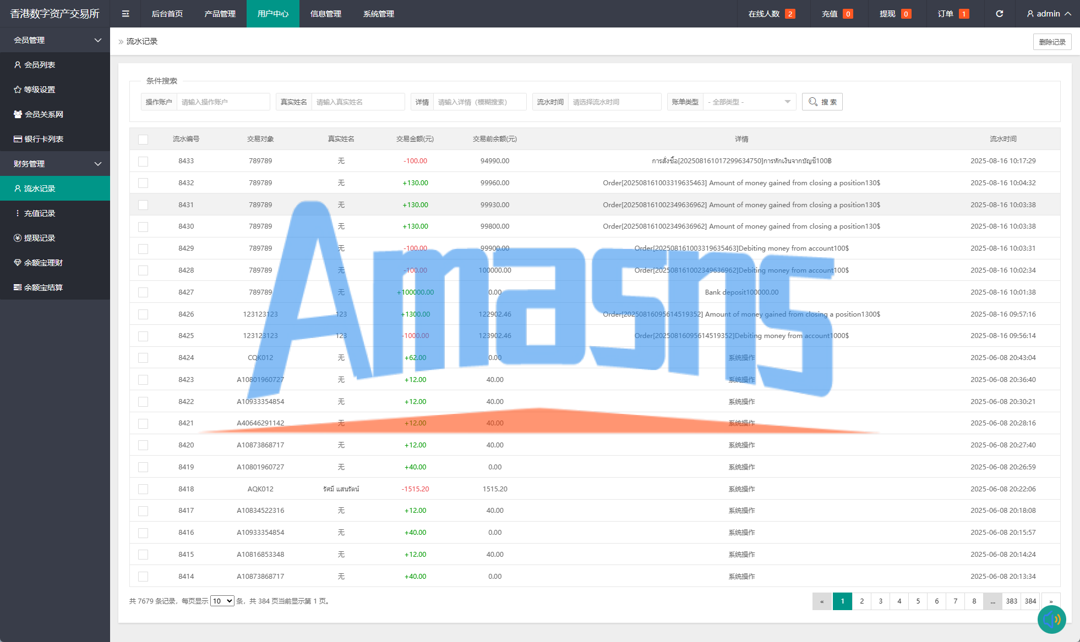Viewport: 1080px width, 642px height.
Task: Open 会员列表 via its person icon
Action: click(18, 65)
